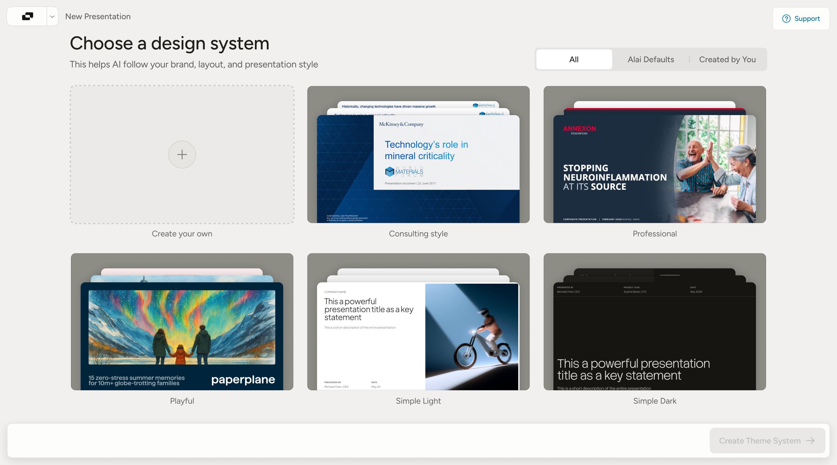Click the plus icon to create a design

[x=182, y=154]
